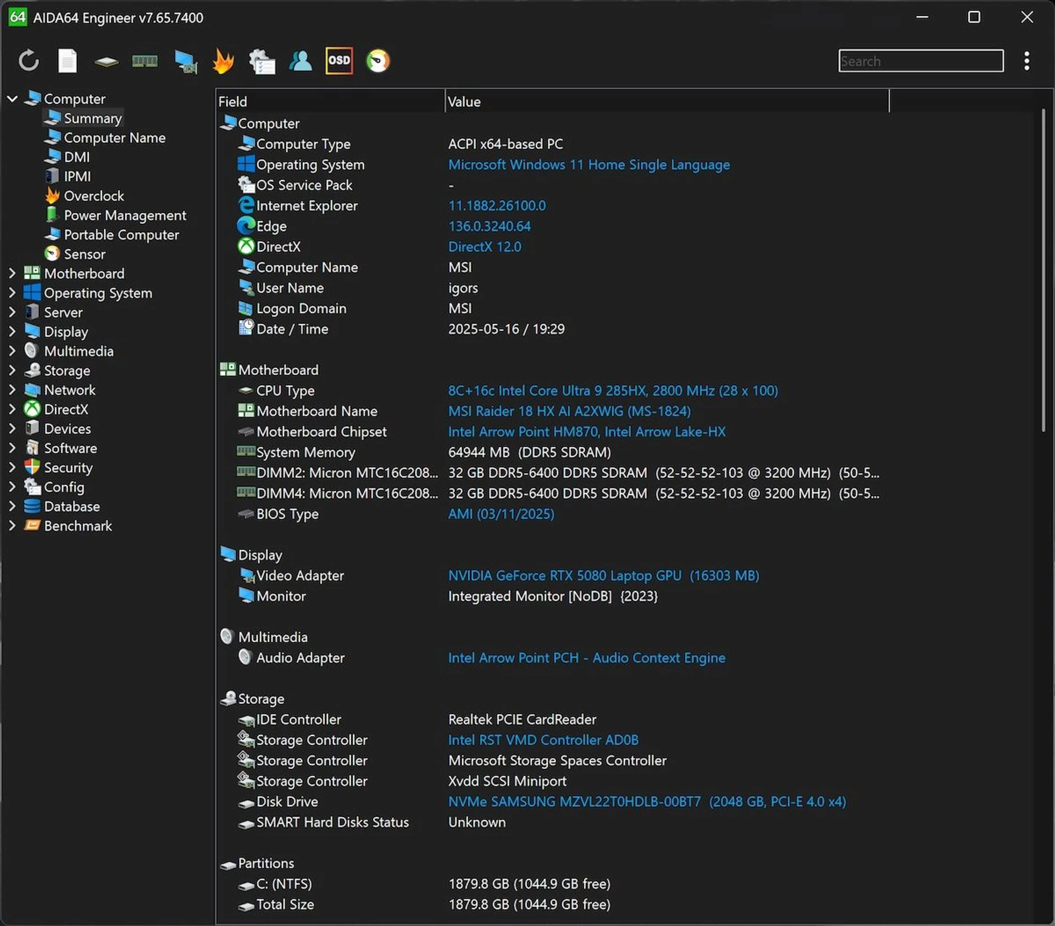Select Computer Name in the sidebar
This screenshot has height=926, width=1055.
(104, 137)
